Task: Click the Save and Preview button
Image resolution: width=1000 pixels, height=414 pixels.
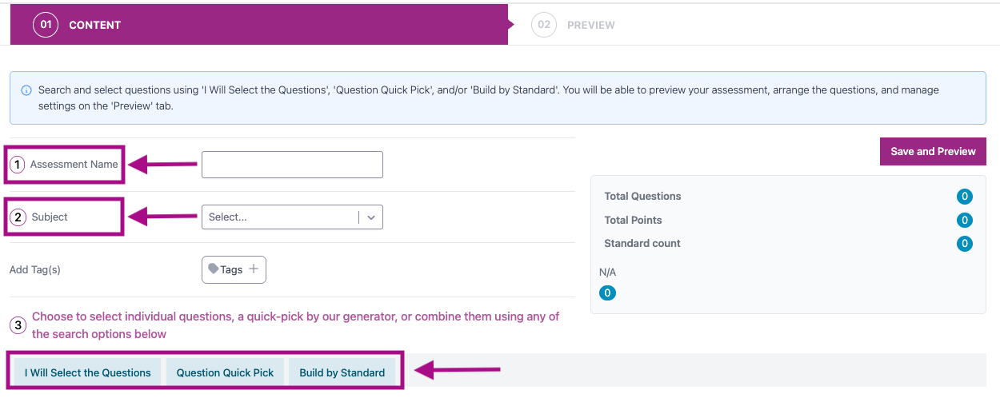Action: click(x=933, y=151)
